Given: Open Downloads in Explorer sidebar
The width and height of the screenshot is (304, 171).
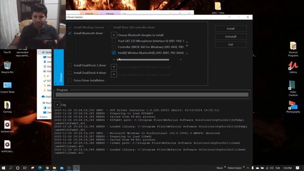Looking at the screenshot, I should point(47,62).
